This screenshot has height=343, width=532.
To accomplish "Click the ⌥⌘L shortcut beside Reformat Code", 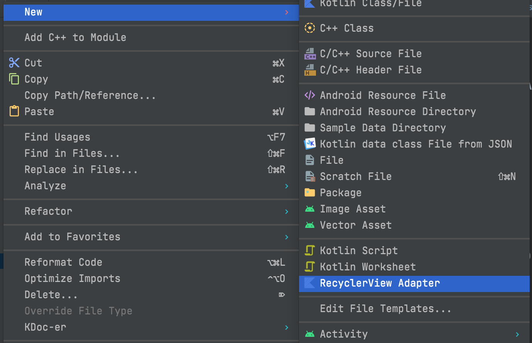I will tap(276, 262).
